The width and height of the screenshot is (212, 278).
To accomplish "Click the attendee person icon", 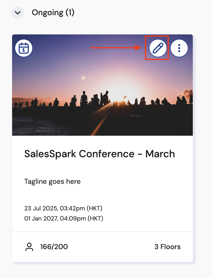I will point(30,247).
